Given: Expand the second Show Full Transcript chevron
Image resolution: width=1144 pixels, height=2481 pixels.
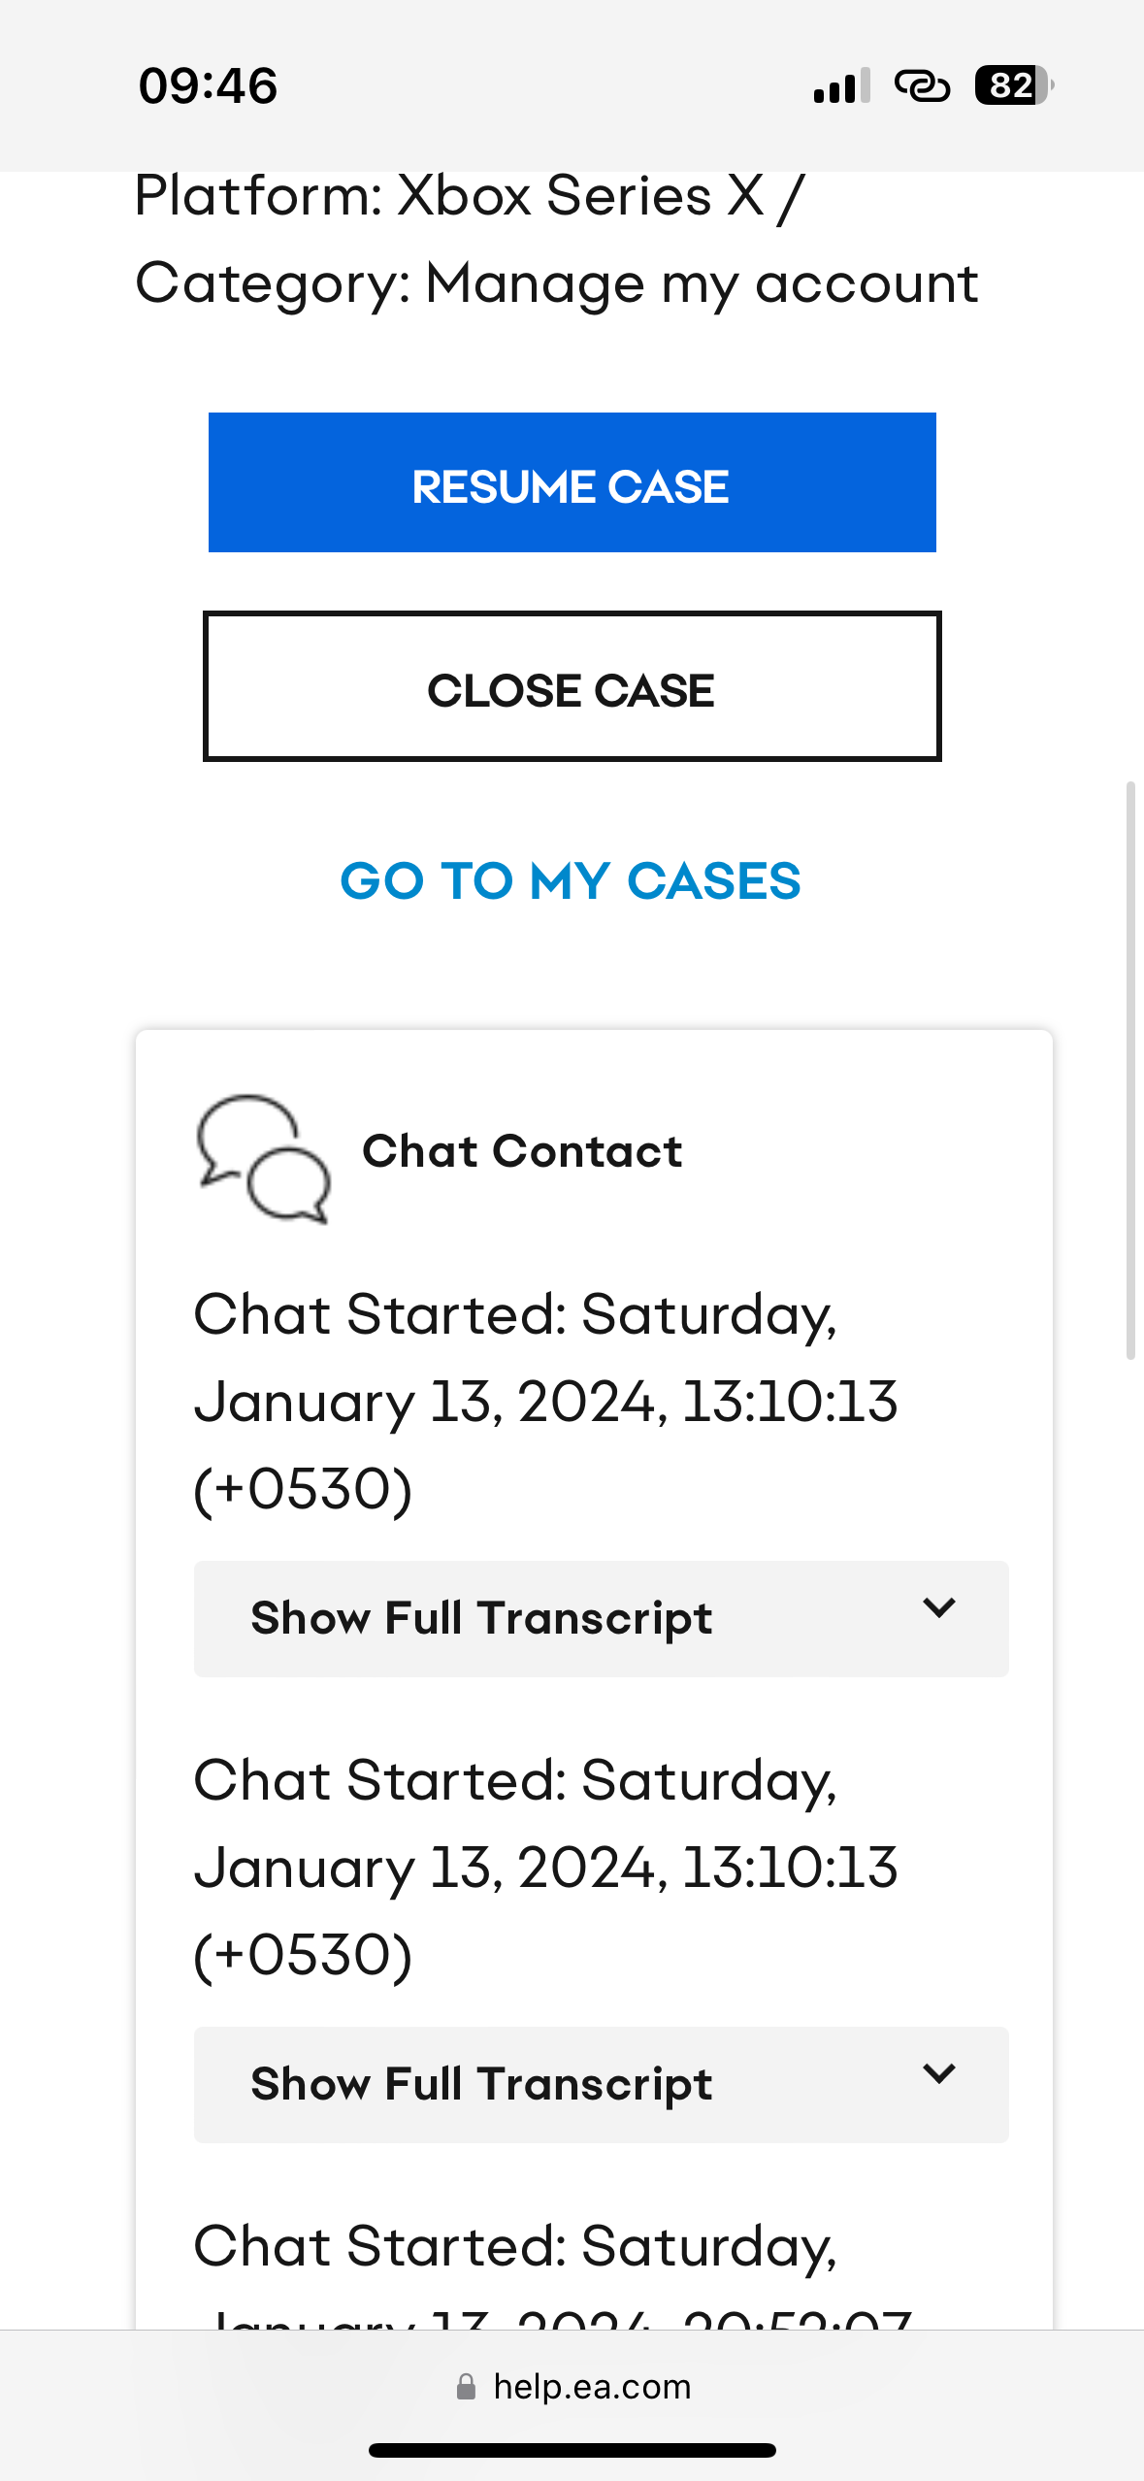Looking at the screenshot, I should pyautogui.click(x=939, y=2074).
